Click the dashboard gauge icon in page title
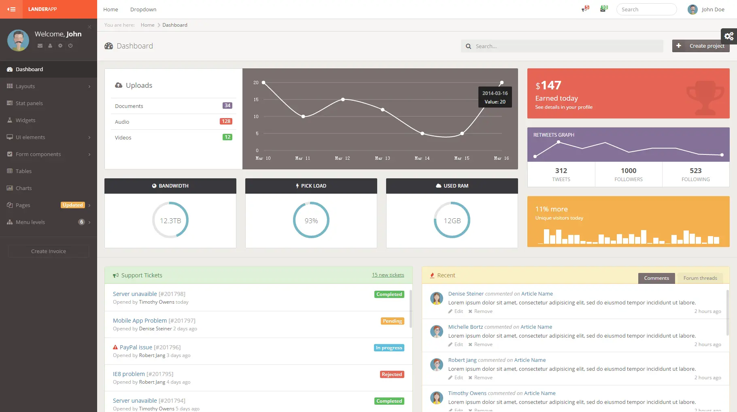737x412 pixels. tap(108, 46)
